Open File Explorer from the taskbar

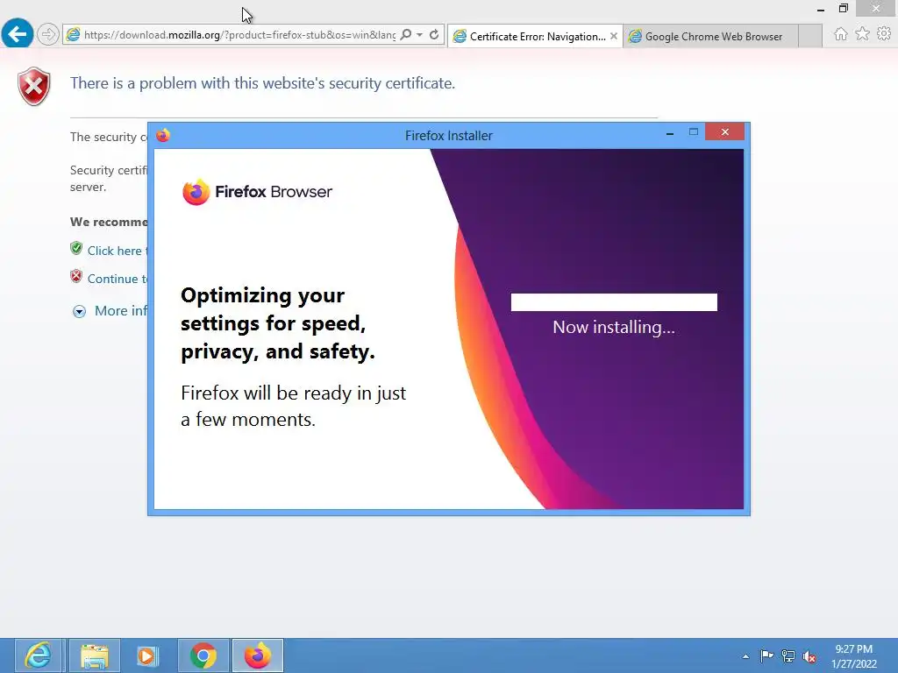point(95,655)
